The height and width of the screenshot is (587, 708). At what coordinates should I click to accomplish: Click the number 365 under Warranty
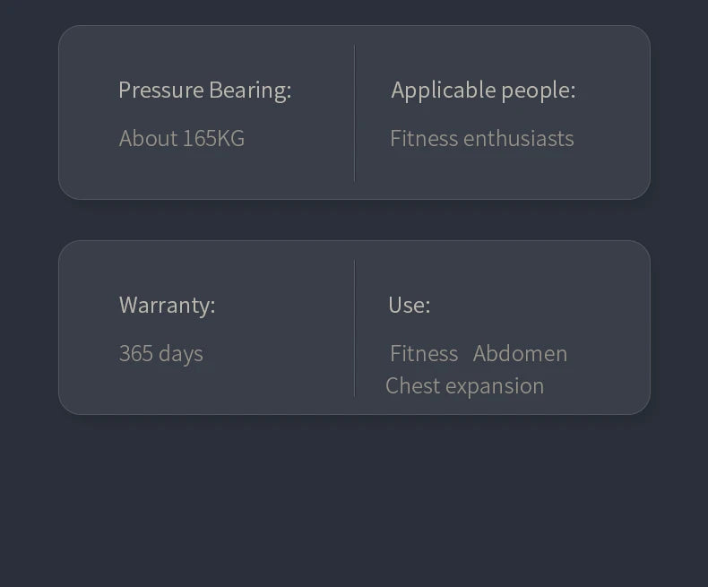click(136, 353)
